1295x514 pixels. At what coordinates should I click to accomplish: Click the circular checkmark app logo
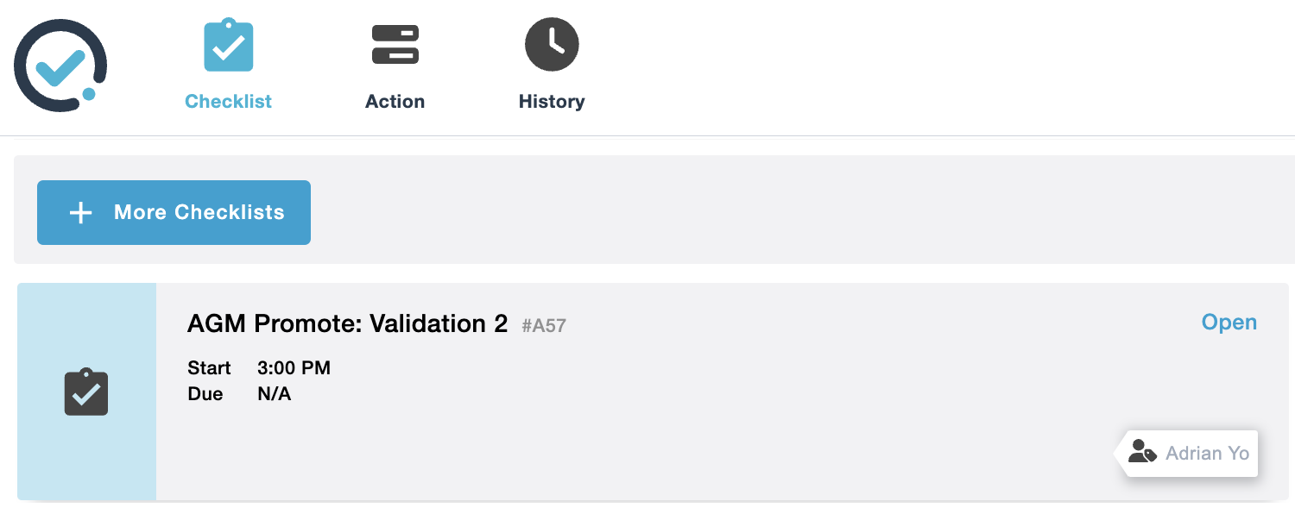[x=60, y=65]
